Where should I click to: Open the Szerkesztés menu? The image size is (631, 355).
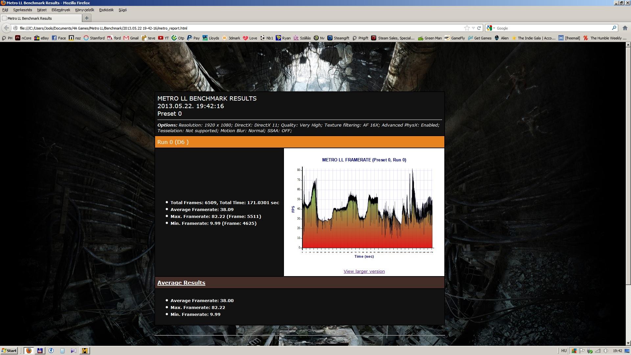point(22,10)
